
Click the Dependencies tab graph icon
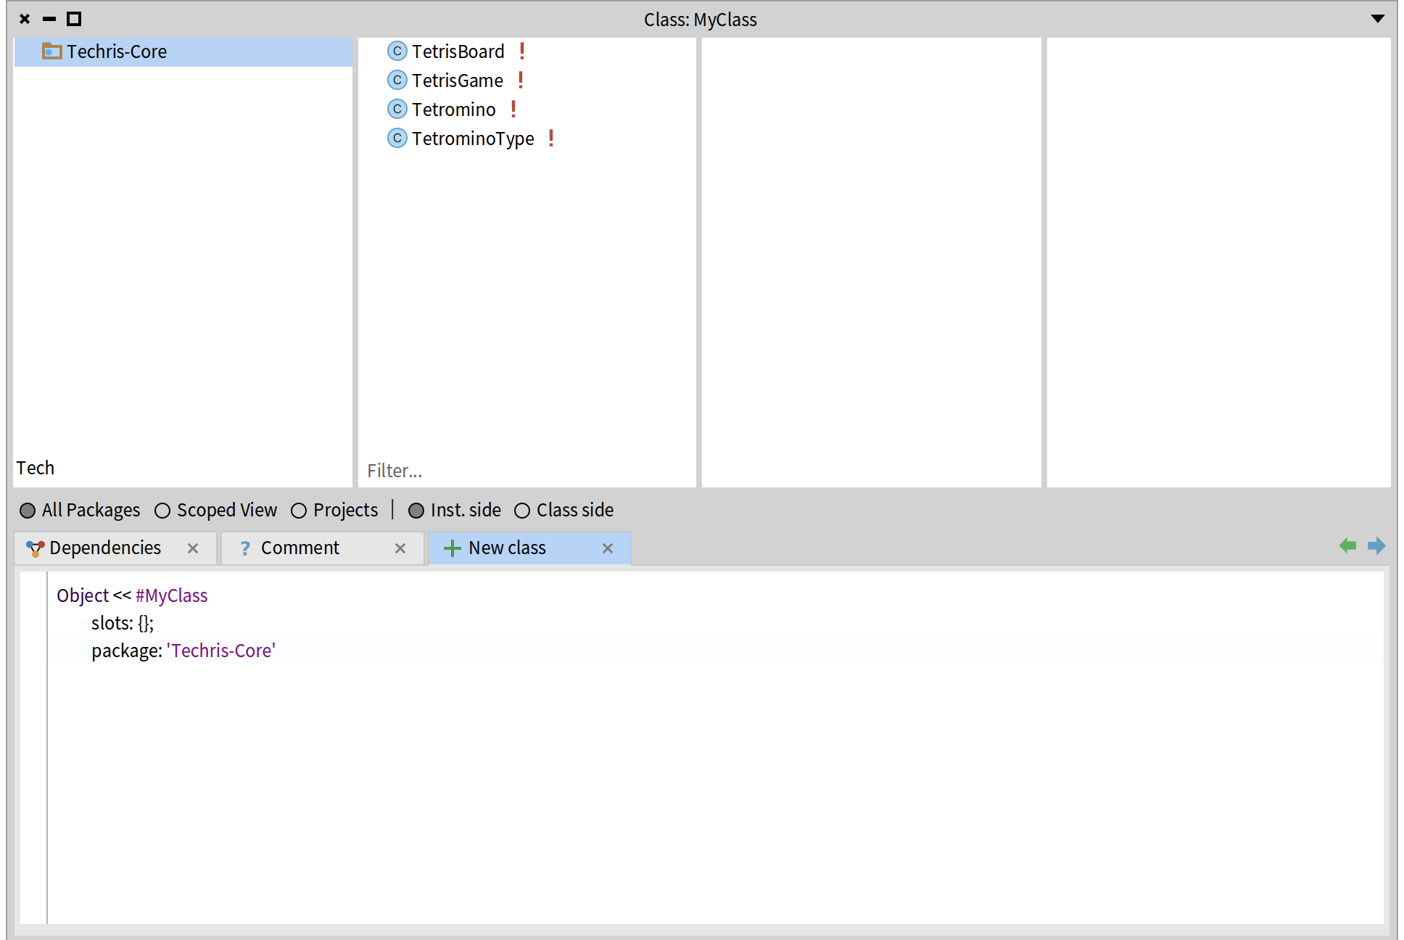pyautogui.click(x=35, y=549)
